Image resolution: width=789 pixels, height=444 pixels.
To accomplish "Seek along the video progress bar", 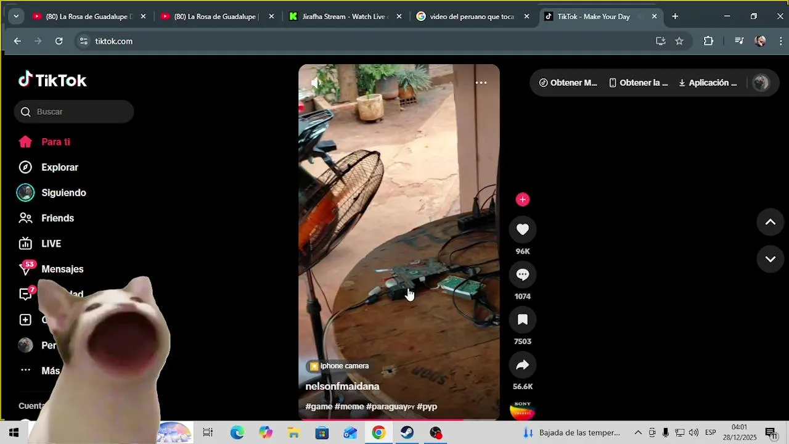I will [399, 419].
